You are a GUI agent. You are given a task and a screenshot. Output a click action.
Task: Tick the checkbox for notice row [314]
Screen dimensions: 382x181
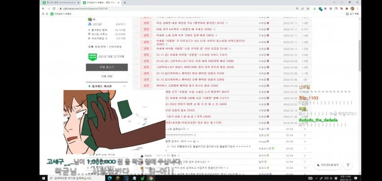pyautogui.click(x=136, y=49)
